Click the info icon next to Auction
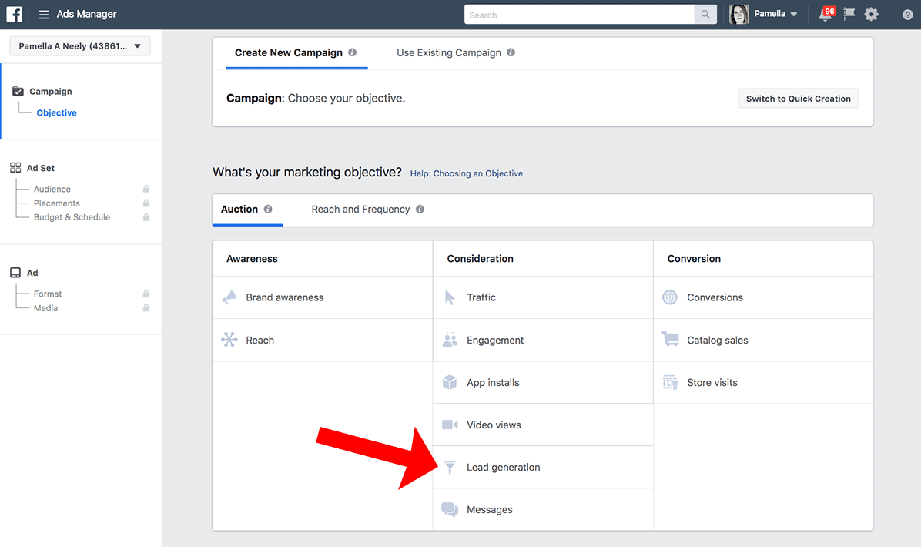This screenshot has height=547, width=921. (x=268, y=209)
